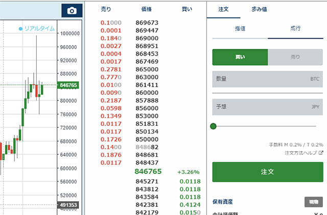Click sell quantity 0.1726
Viewport: 327px width, 215px height.
(x=111, y=139)
